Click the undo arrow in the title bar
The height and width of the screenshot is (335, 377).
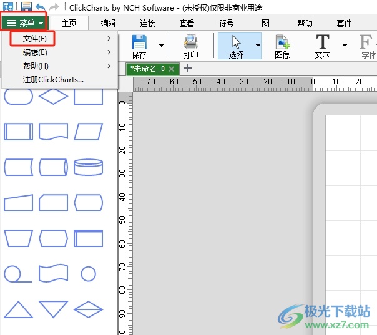[41, 7]
